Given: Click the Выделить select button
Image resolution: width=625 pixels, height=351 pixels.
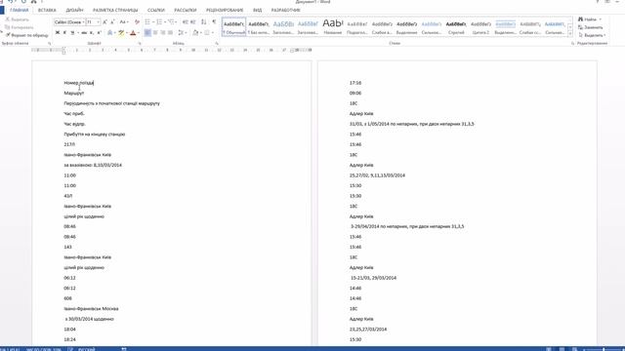Looking at the screenshot, I should pos(592,35).
